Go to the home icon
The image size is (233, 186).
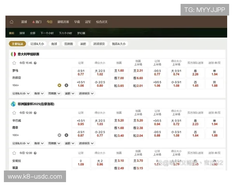(x=12, y=22)
